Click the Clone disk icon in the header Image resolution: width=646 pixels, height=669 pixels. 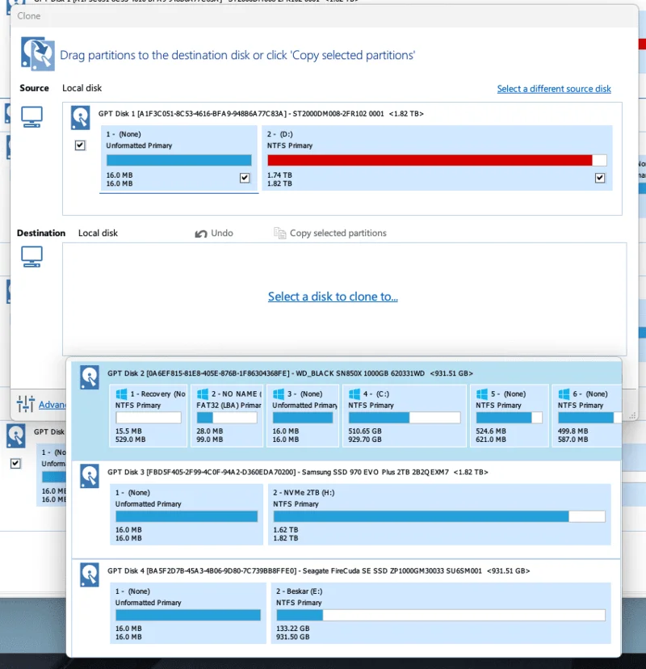coord(37,55)
